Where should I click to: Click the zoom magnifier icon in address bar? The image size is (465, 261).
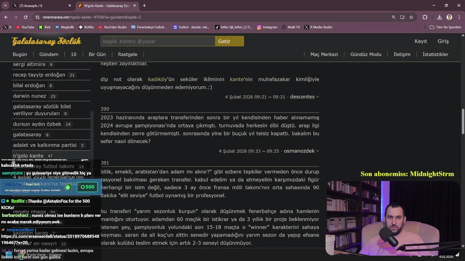click(394, 17)
